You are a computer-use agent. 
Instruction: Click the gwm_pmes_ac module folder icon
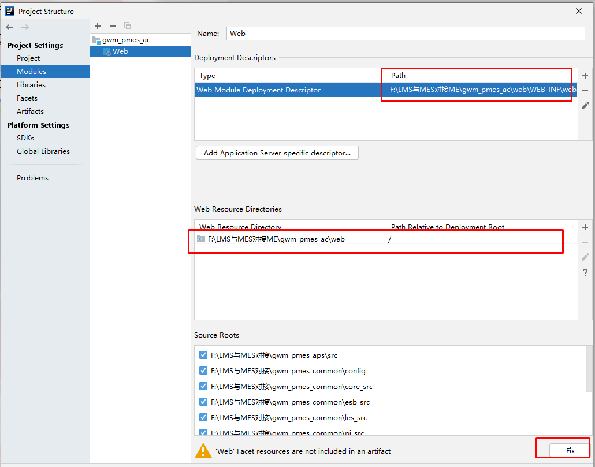pyautogui.click(x=96, y=40)
